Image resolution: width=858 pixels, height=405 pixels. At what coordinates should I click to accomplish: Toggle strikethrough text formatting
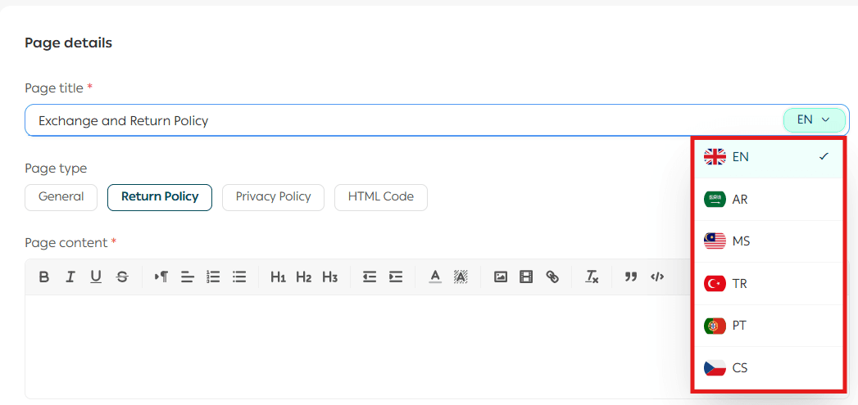pos(122,277)
